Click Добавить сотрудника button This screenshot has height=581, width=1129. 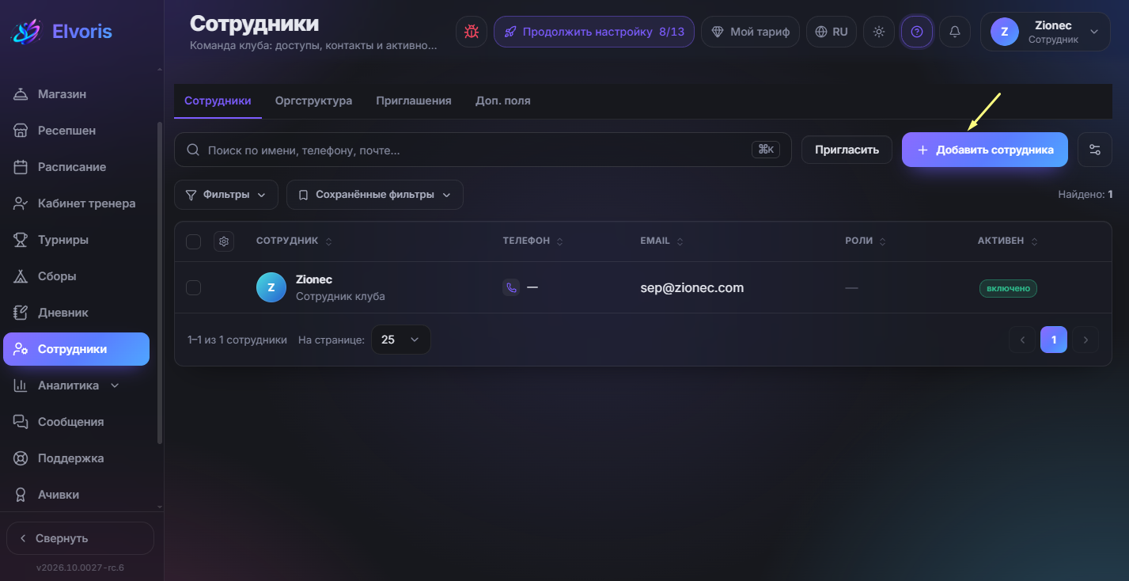point(985,150)
